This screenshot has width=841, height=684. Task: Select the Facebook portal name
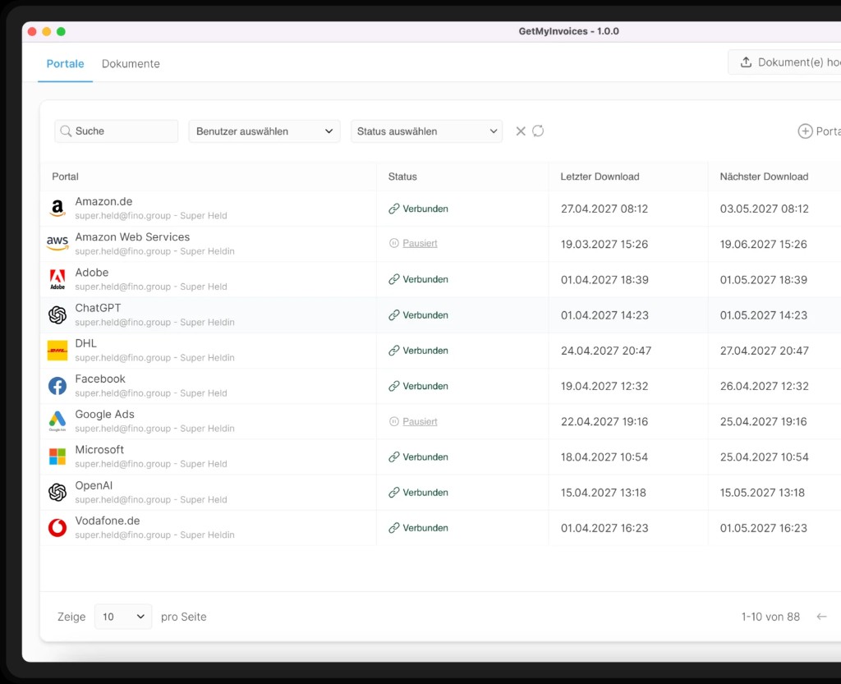pyautogui.click(x=100, y=379)
